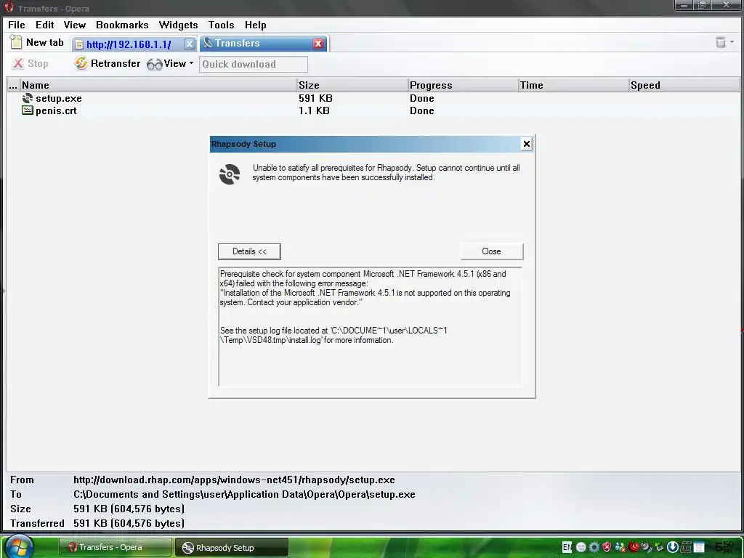The height and width of the screenshot is (558, 744).
Task: Click the blue download arrow tray icon
Action: pyautogui.click(x=672, y=547)
